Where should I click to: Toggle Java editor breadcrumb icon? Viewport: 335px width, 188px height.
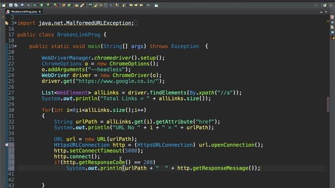90,5
